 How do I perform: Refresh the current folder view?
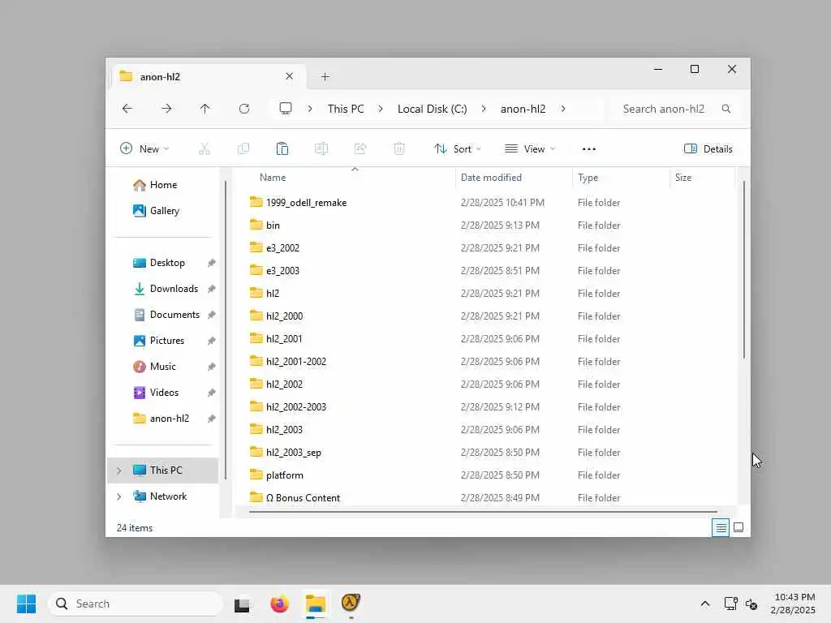(x=244, y=109)
